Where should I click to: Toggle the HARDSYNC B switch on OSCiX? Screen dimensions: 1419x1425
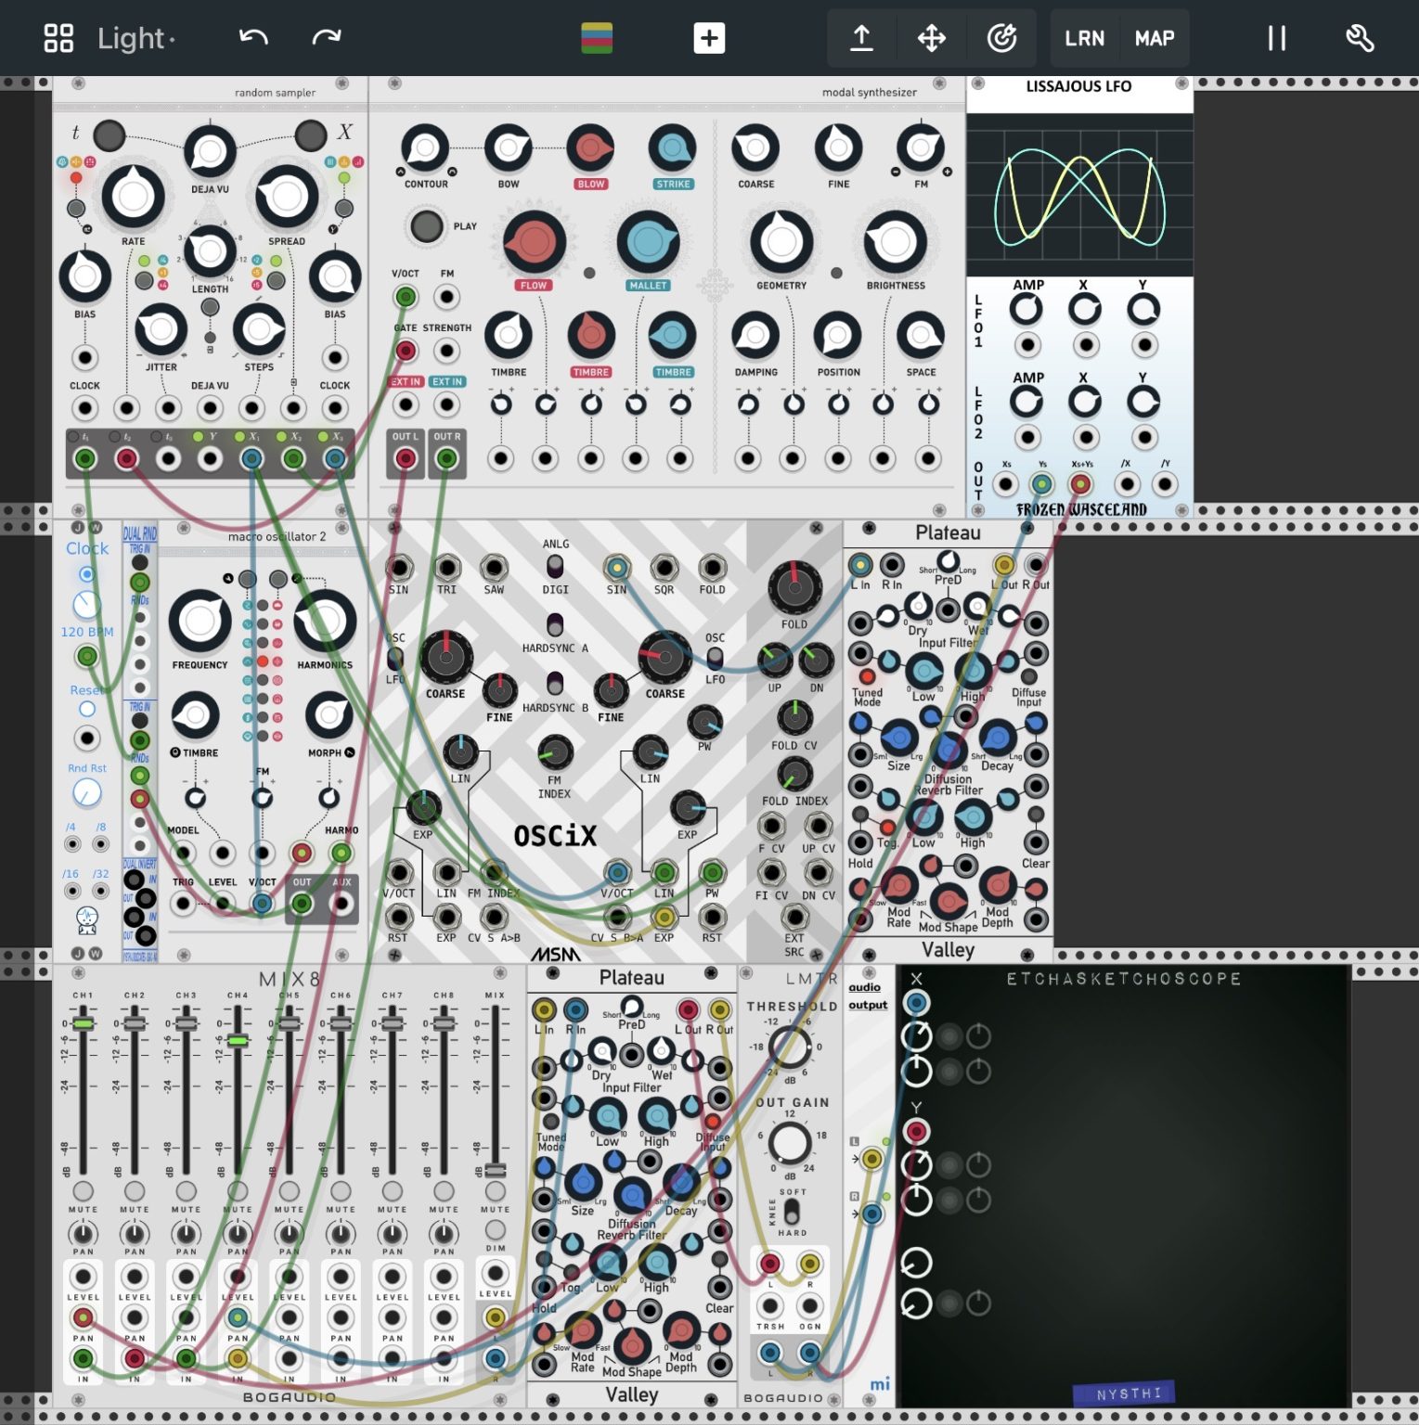555,684
